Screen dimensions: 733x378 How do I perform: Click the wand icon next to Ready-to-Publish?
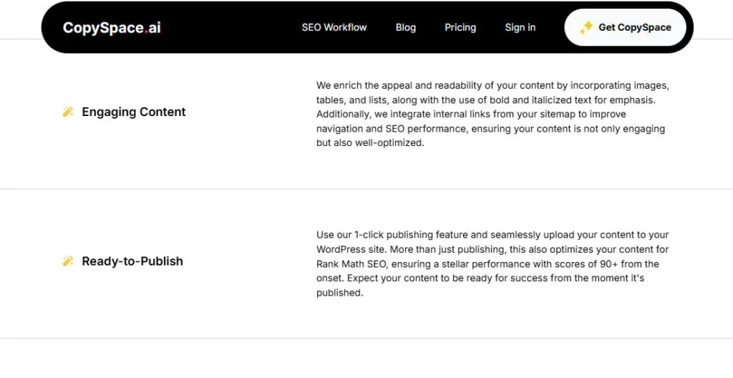pos(68,261)
